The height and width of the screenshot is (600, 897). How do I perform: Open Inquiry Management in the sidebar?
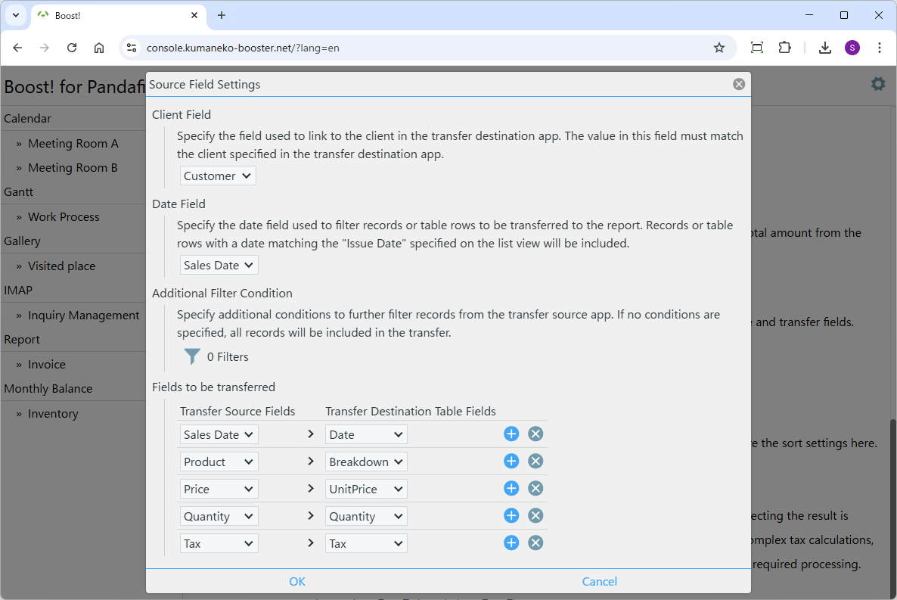pyautogui.click(x=83, y=316)
